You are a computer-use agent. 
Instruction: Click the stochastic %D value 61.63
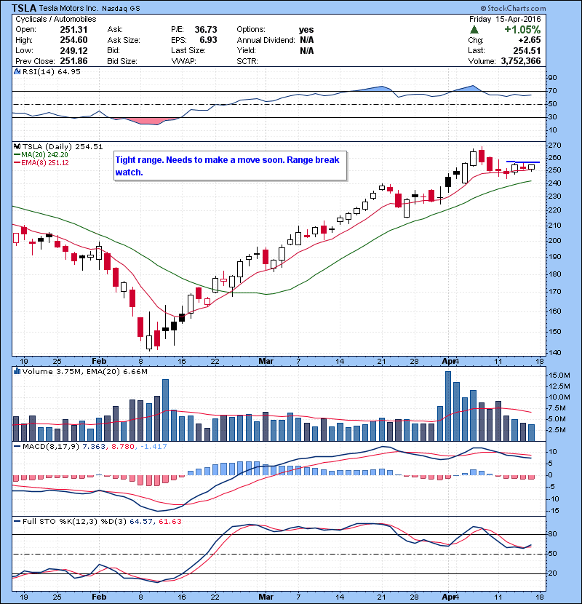tap(170, 521)
